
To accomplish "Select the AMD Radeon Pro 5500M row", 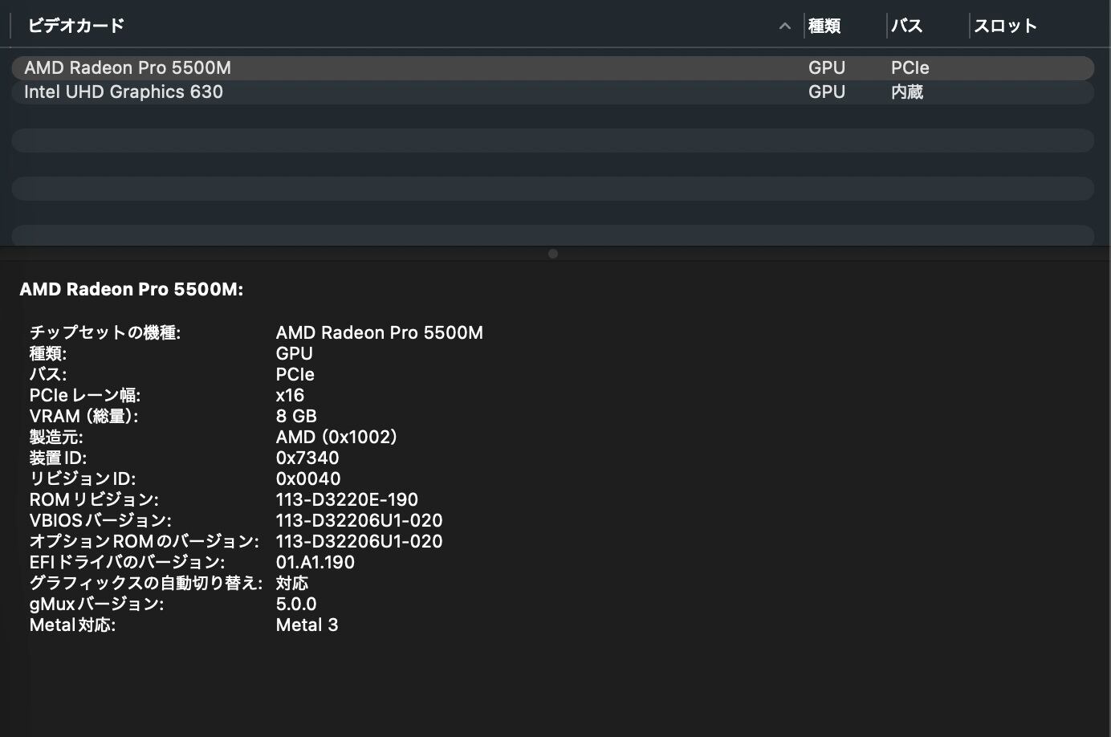I will pyautogui.click(x=552, y=67).
